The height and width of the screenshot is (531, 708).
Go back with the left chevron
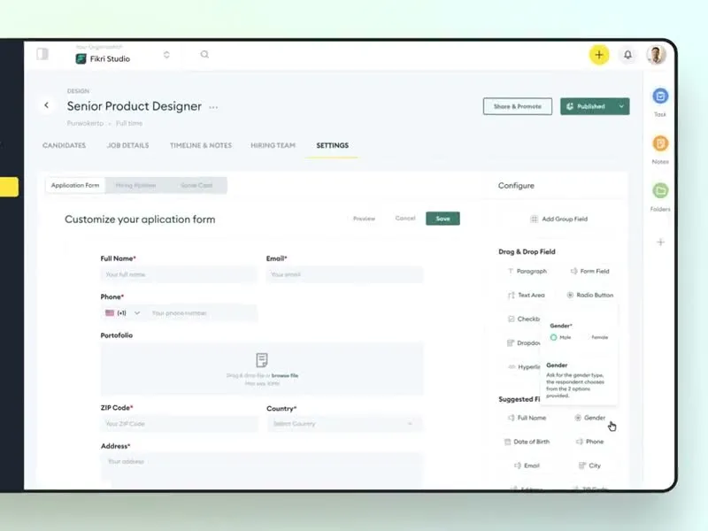point(47,105)
